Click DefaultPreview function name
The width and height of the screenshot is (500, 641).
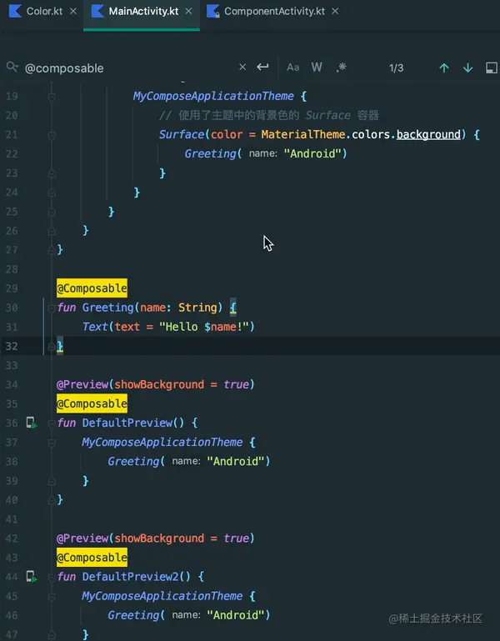point(127,423)
